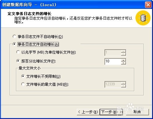Click the percent growth field showing 10
Image resolution: width=153 pixels, height=119 pixels.
pyautogui.click(x=113, y=61)
